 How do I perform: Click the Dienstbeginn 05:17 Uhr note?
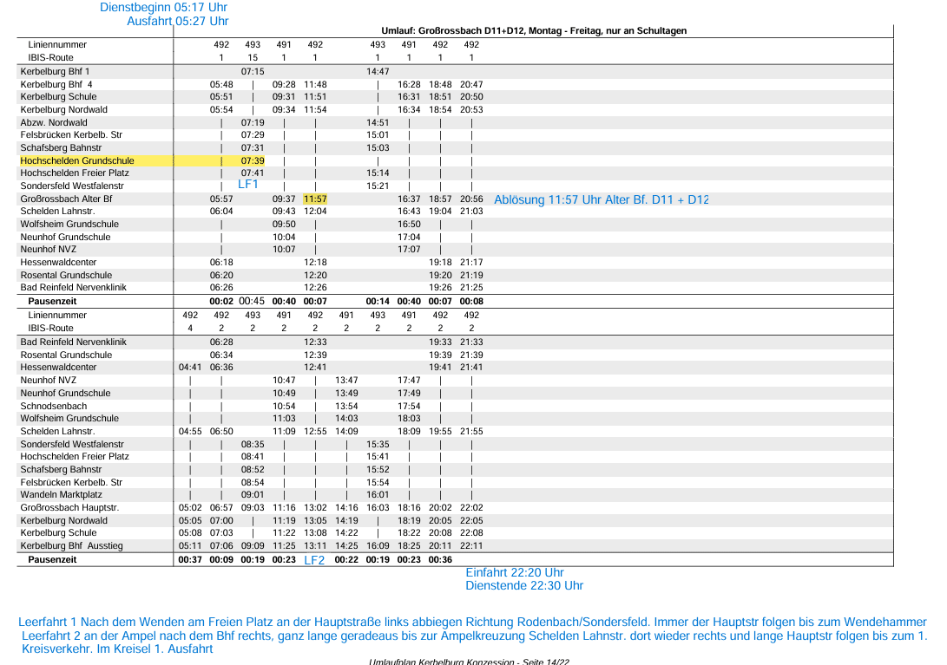163,7
